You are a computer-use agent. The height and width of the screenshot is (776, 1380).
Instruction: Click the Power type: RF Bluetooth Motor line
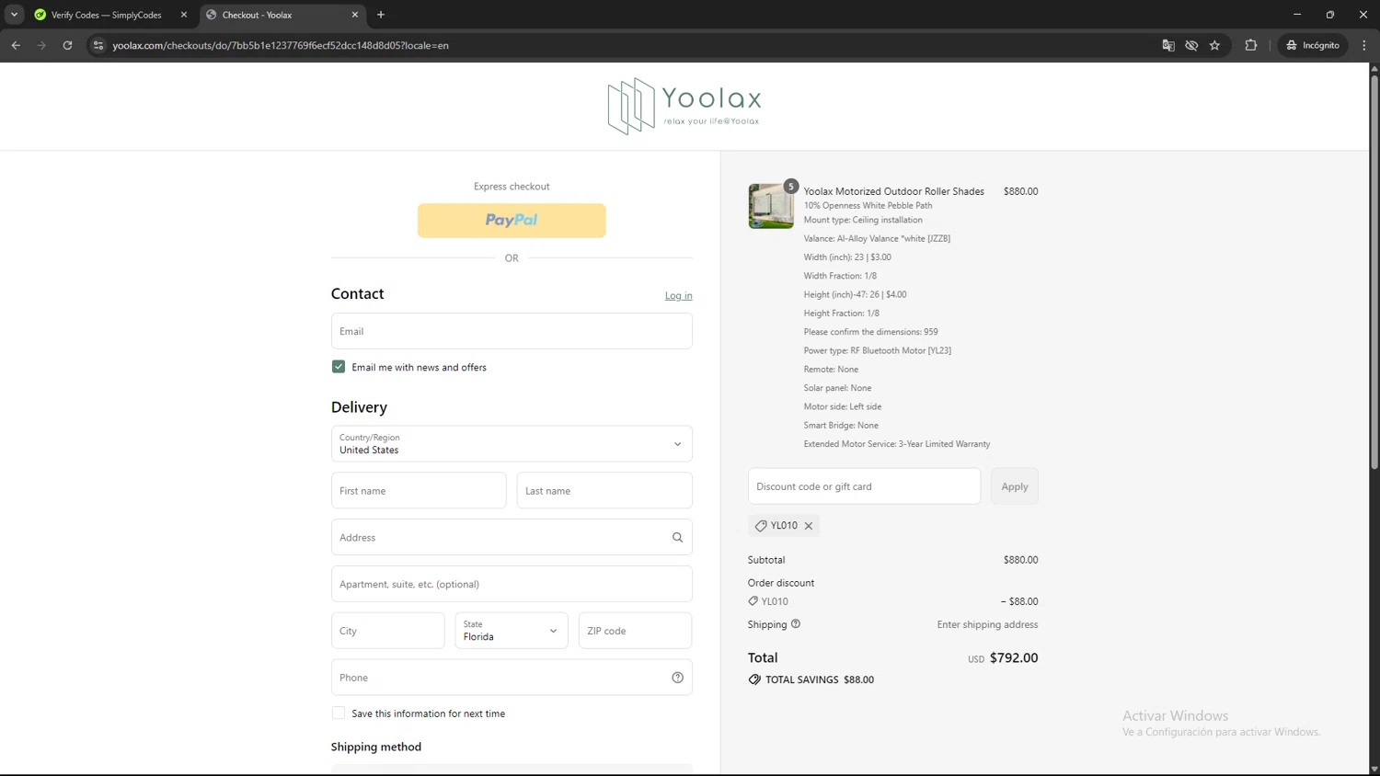(877, 350)
